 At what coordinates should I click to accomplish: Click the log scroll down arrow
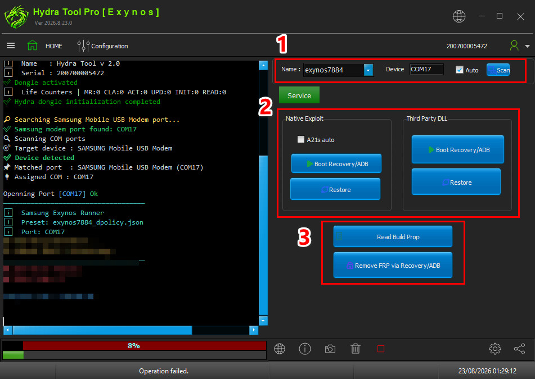[263, 321]
